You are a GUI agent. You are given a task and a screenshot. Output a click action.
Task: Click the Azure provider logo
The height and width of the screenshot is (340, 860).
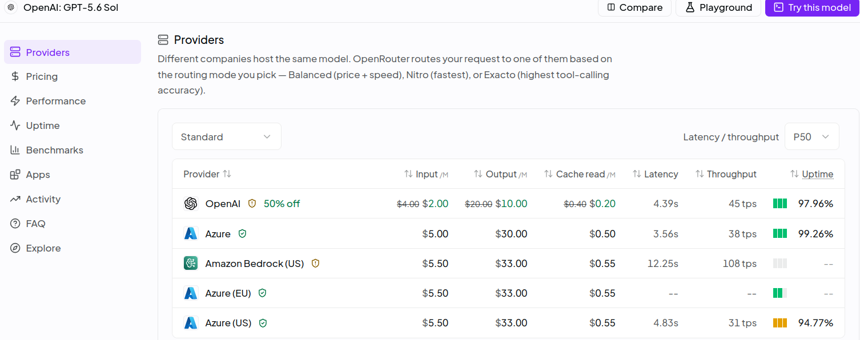191,233
